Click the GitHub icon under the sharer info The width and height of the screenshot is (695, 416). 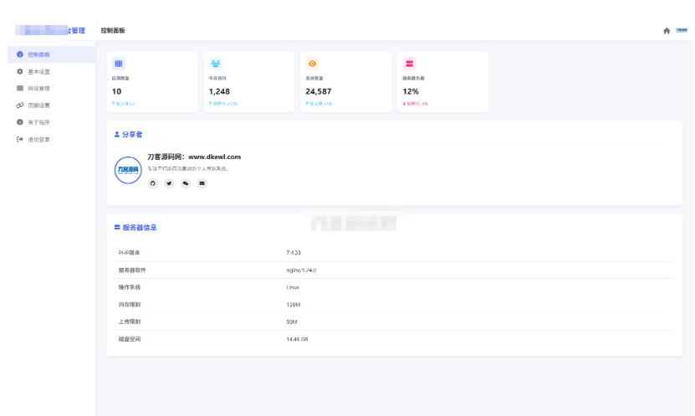point(153,183)
